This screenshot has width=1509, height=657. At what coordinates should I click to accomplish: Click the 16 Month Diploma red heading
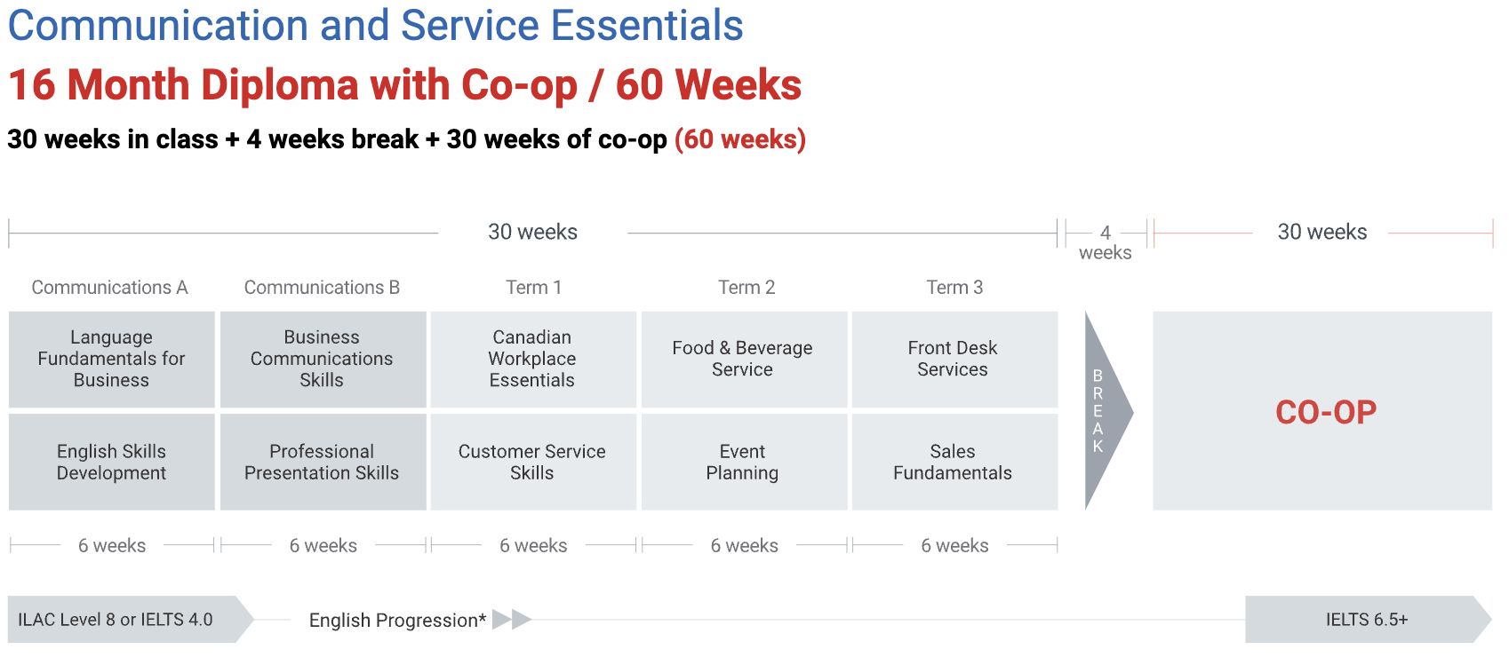(x=405, y=85)
